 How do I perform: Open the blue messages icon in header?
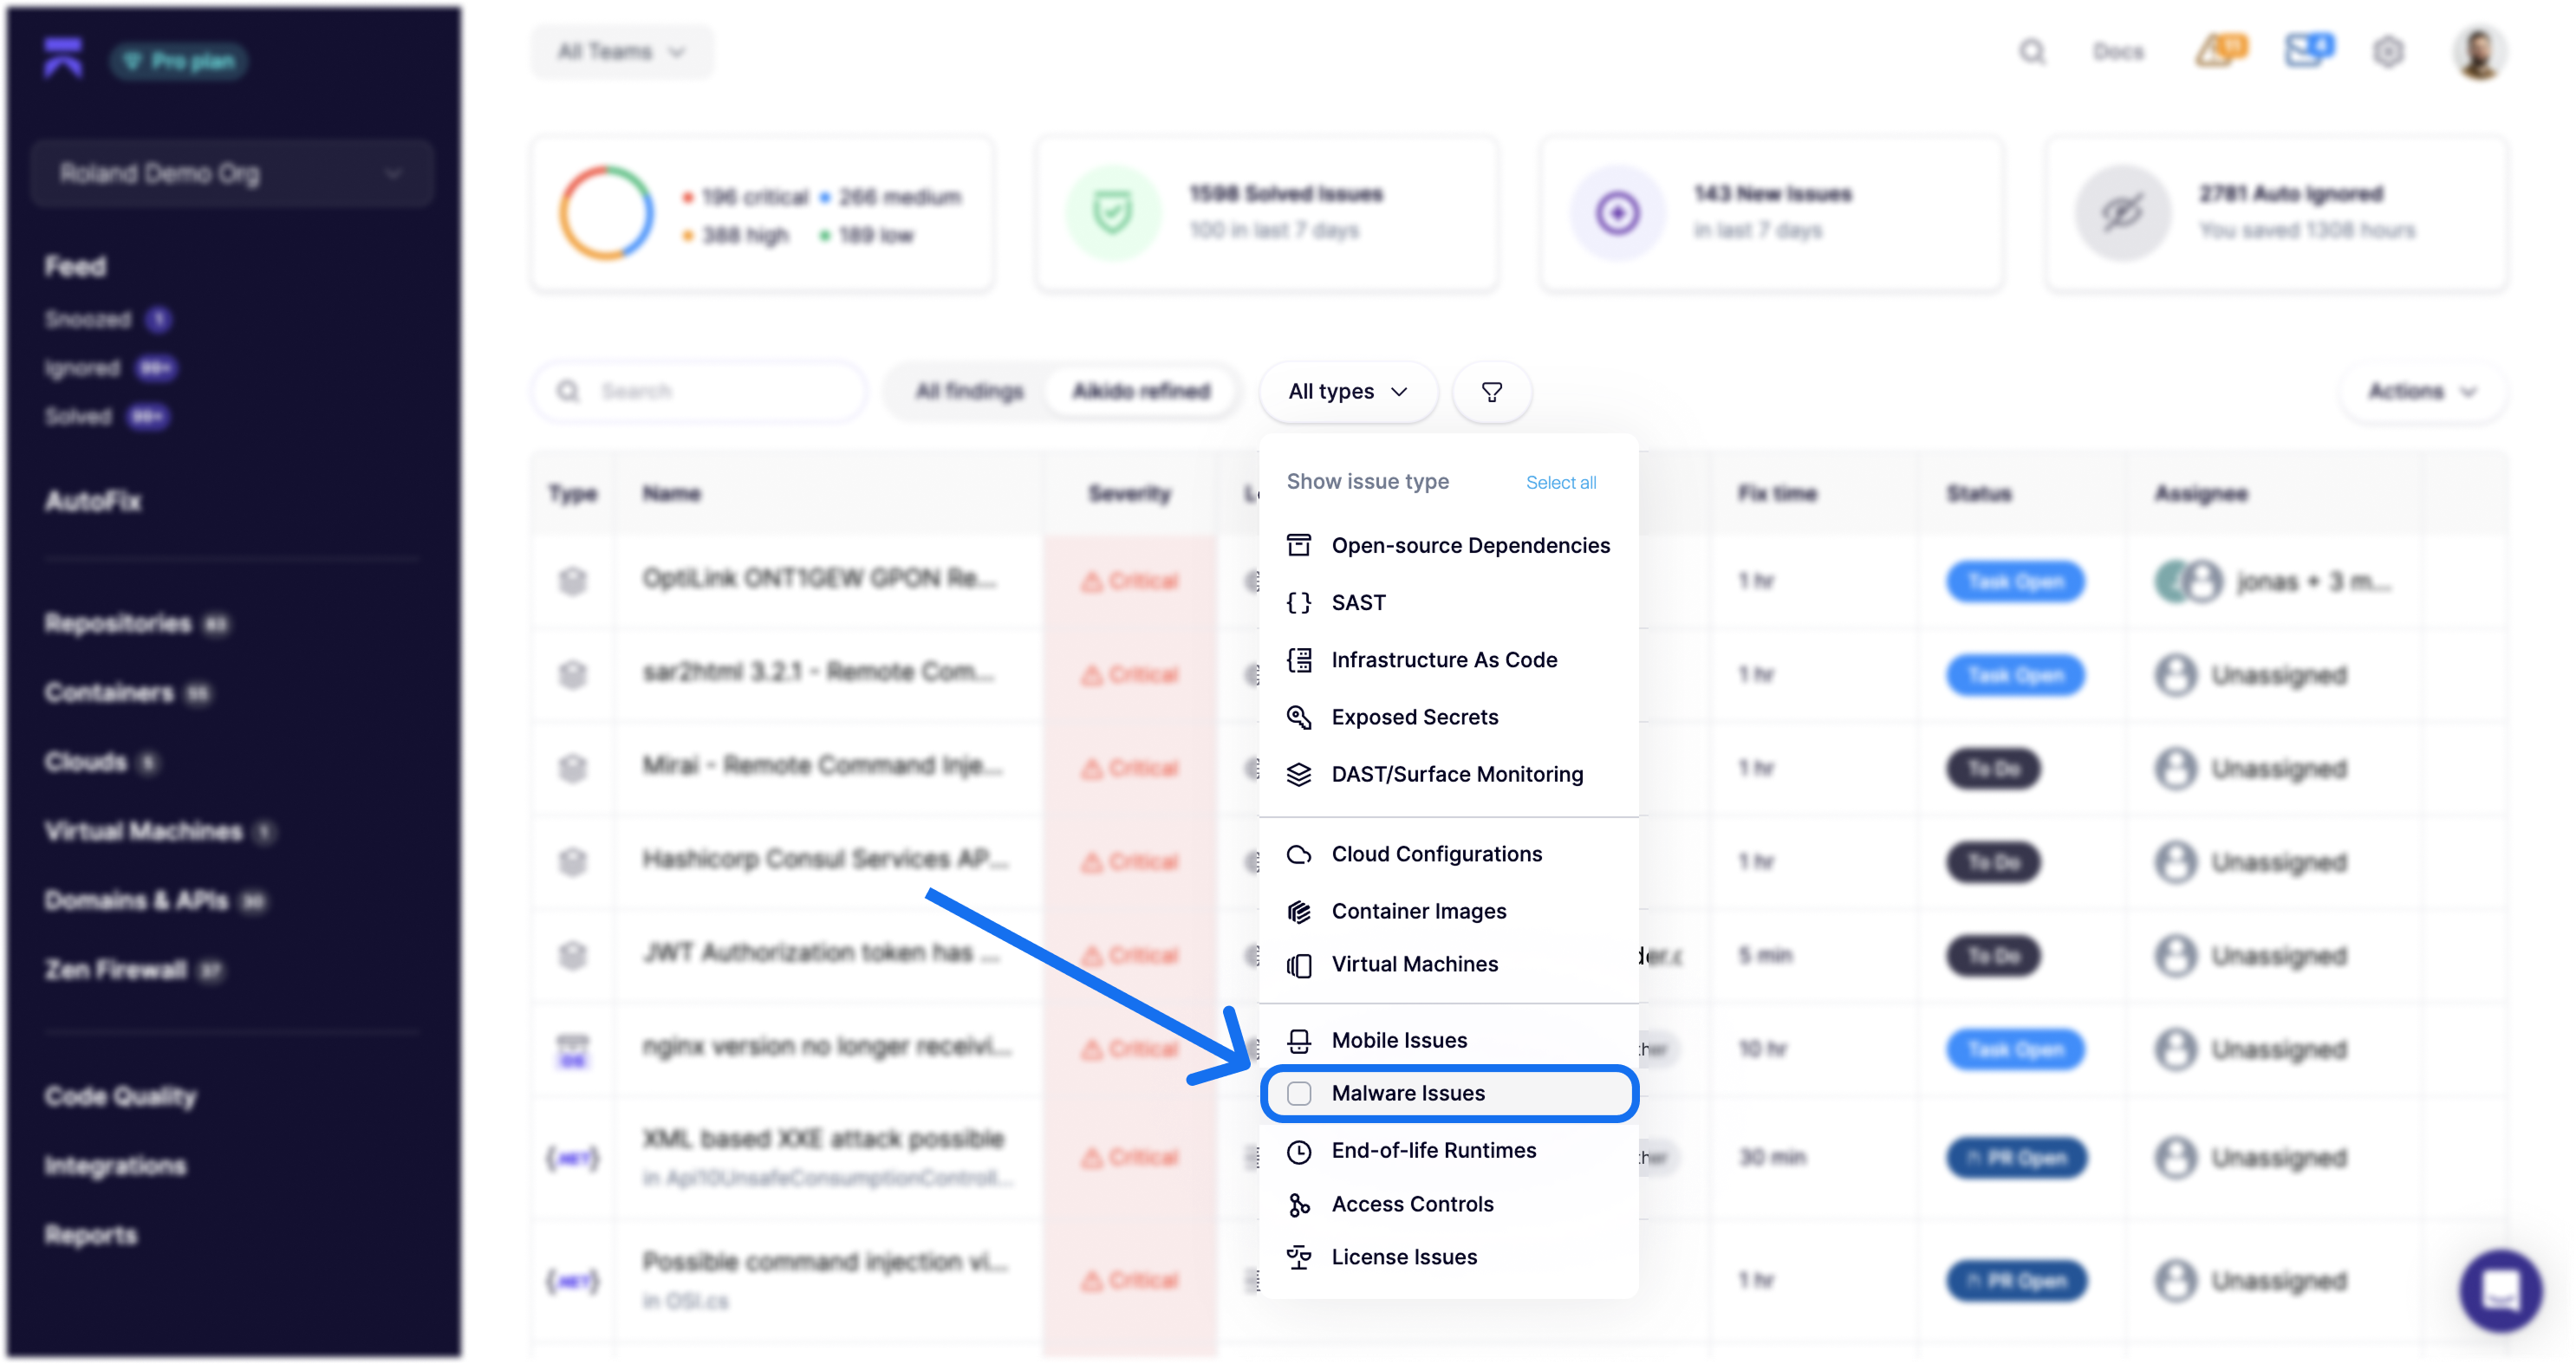(x=2308, y=49)
